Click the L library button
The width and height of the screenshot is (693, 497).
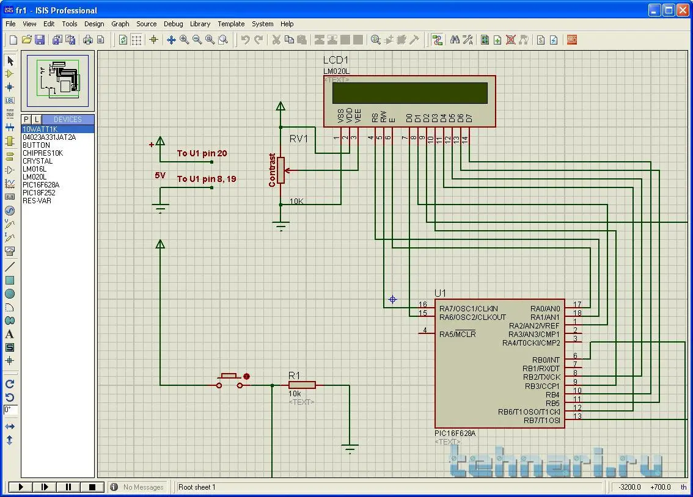click(x=36, y=119)
